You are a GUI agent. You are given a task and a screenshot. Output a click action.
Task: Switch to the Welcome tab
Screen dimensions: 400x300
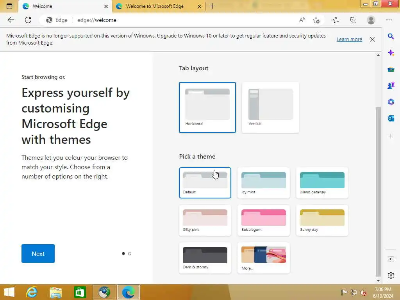pos(61,6)
